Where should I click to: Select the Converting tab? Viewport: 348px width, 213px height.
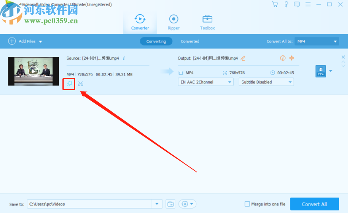(x=156, y=41)
